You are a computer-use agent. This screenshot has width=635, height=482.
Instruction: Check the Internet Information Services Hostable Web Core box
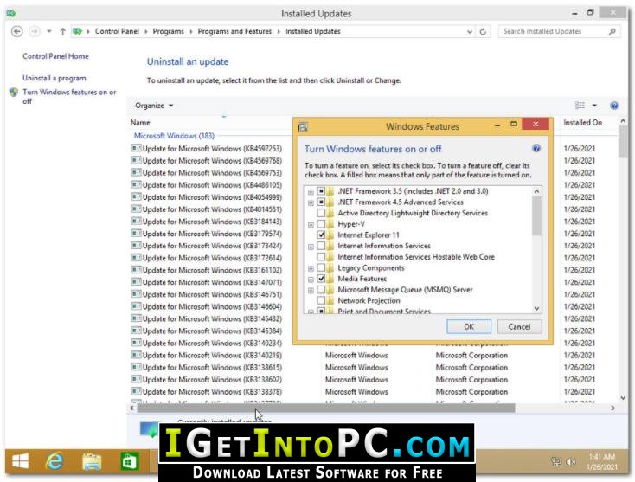(321, 256)
